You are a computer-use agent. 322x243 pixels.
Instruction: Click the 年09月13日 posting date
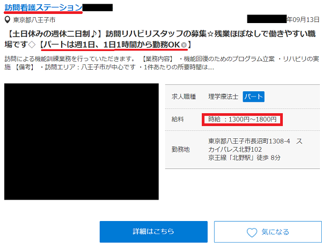303,19
